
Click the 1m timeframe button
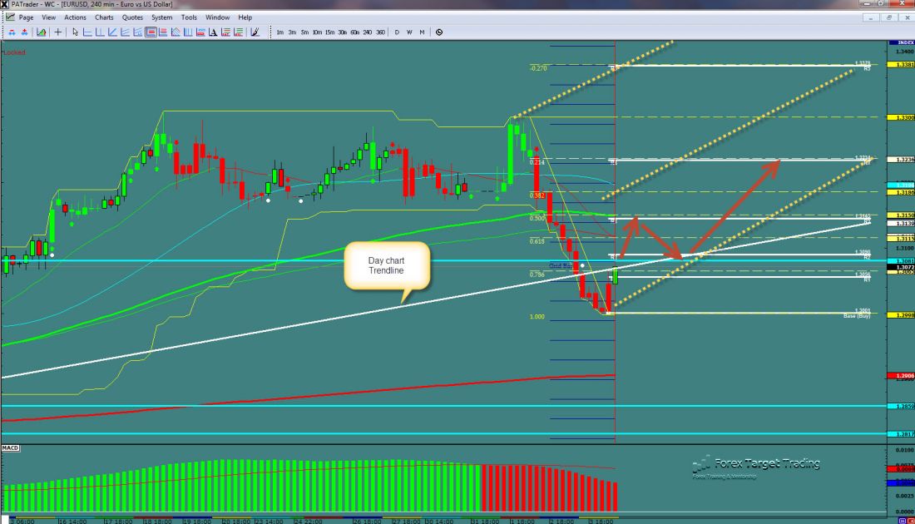pos(279,32)
